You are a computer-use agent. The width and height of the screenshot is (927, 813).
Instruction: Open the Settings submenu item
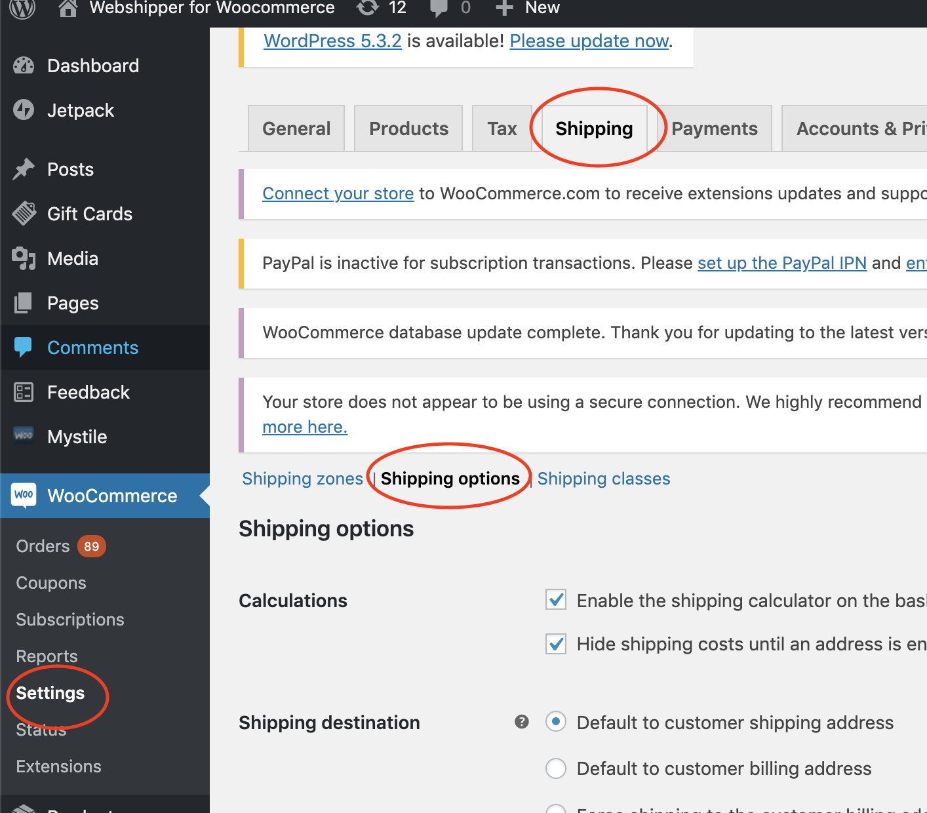tap(50, 693)
